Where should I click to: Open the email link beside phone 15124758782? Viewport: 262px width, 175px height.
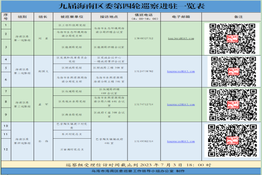coord(181,71)
